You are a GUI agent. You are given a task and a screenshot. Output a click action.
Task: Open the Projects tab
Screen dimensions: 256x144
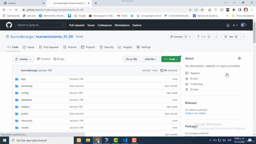88,47
